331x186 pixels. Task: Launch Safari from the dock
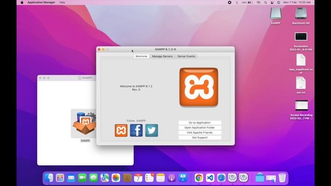221,178
